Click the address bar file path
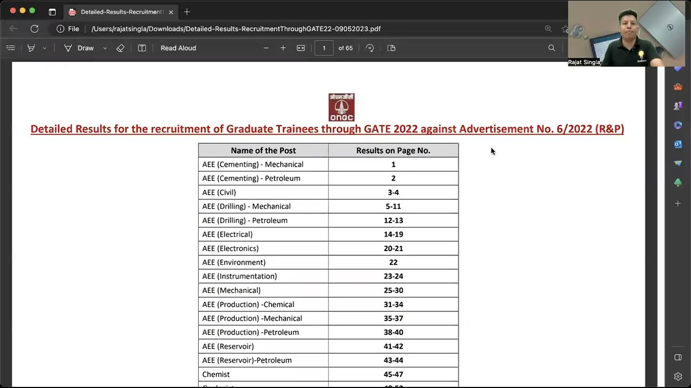 [x=236, y=29]
